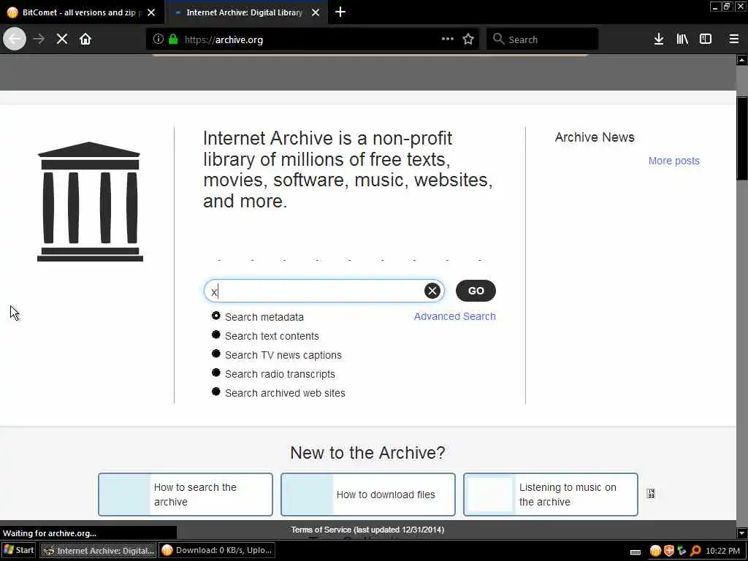
Task: Toggle the sidebar icon in toolbar
Action: click(706, 39)
